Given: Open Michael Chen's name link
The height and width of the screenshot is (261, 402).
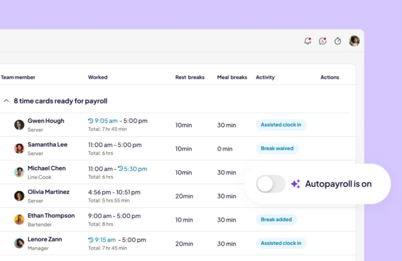Looking at the screenshot, I should [47, 168].
